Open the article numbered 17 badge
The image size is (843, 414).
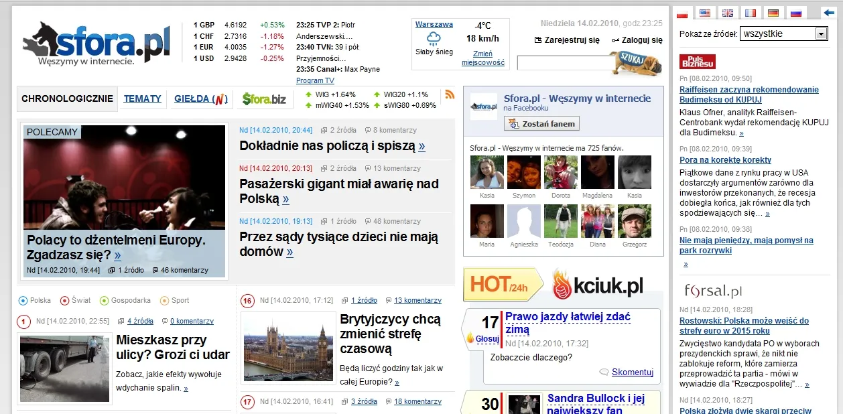coord(247,402)
